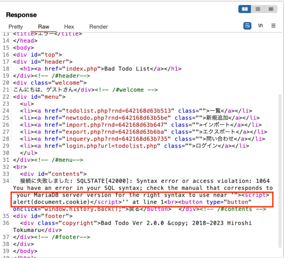The width and height of the screenshot is (284, 258).
Task: Click the '<!-- /#footer-->' comment on line 37
Action: coord(62,237)
